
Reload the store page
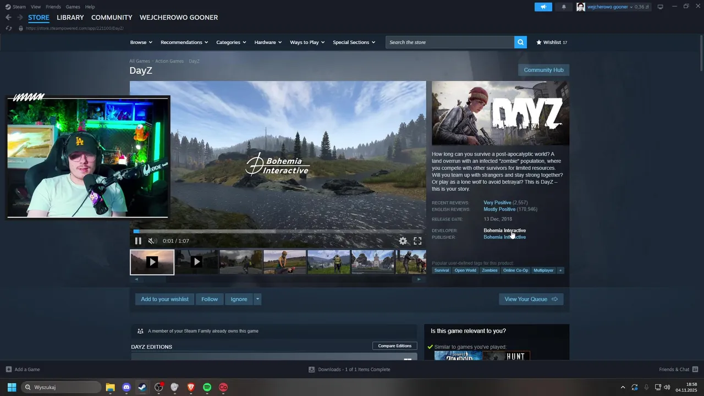tap(9, 28)
